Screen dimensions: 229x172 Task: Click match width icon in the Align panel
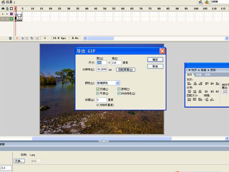tap(189, 99)
